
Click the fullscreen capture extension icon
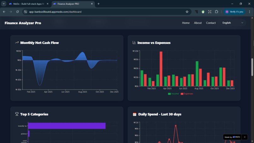[x=210, y=12]
